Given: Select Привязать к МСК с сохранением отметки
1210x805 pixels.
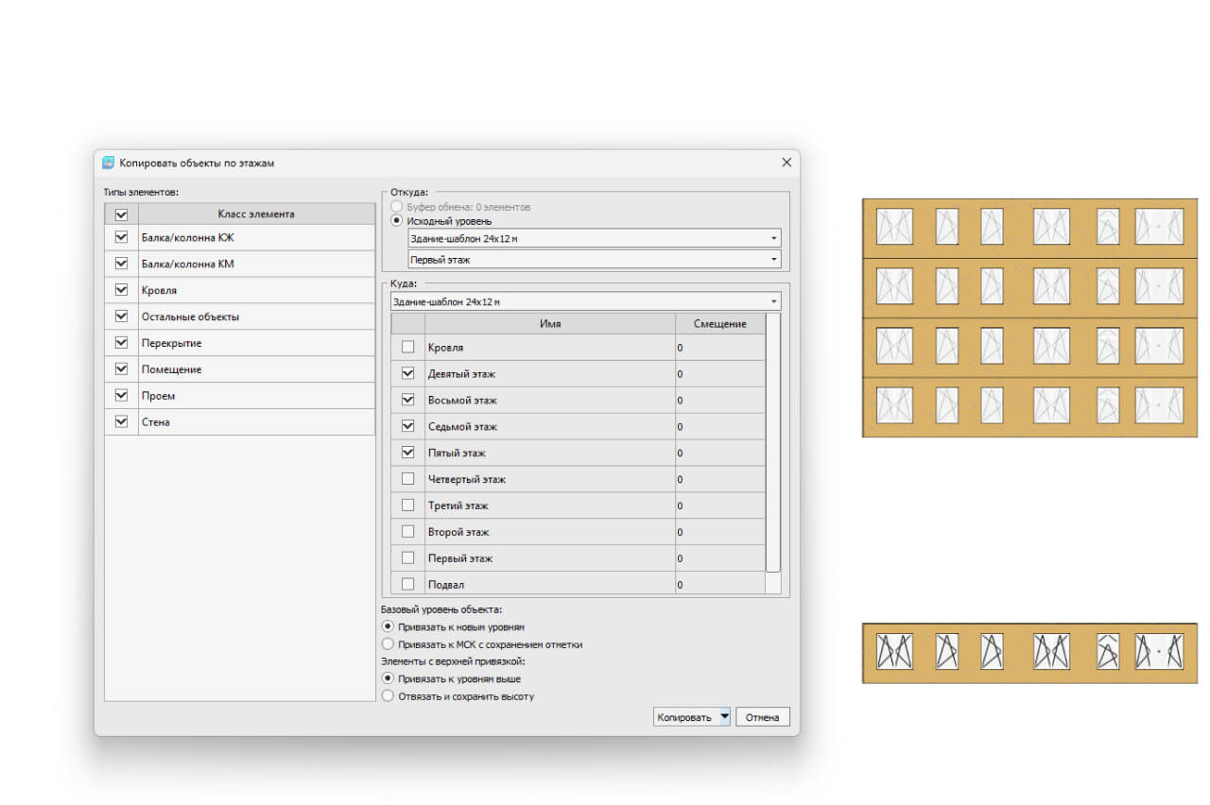Looking at the screenshot, I should pyautogui.click(x=388, y=644).
